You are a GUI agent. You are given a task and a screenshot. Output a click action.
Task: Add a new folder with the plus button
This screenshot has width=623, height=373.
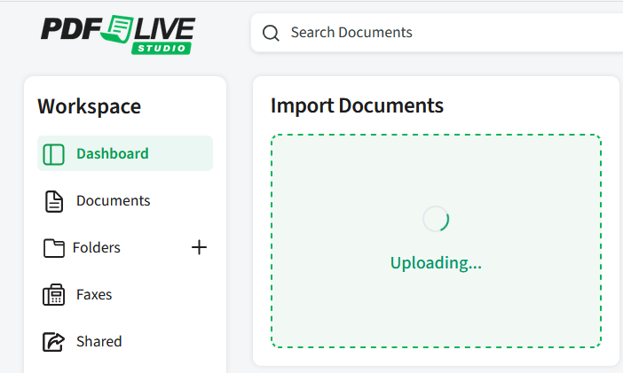pos(199,247)
